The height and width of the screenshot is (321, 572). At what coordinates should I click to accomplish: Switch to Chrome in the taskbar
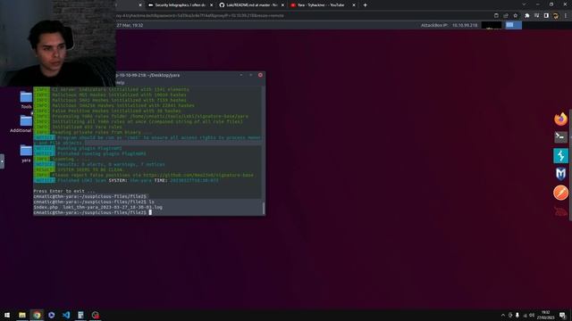tap(37, 315)
